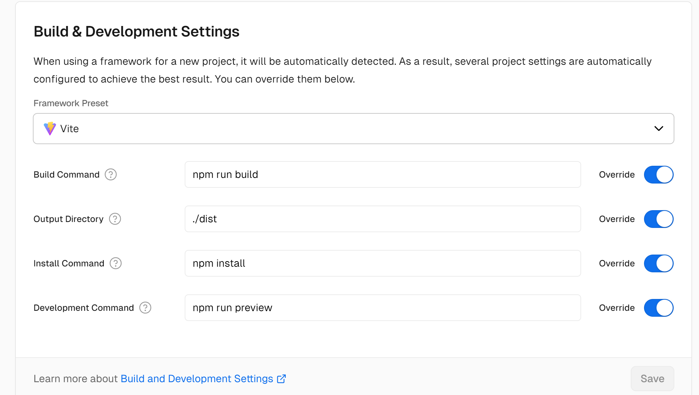Switch off Development Command override
Screen dimensions: 699x395
point(659,308)
